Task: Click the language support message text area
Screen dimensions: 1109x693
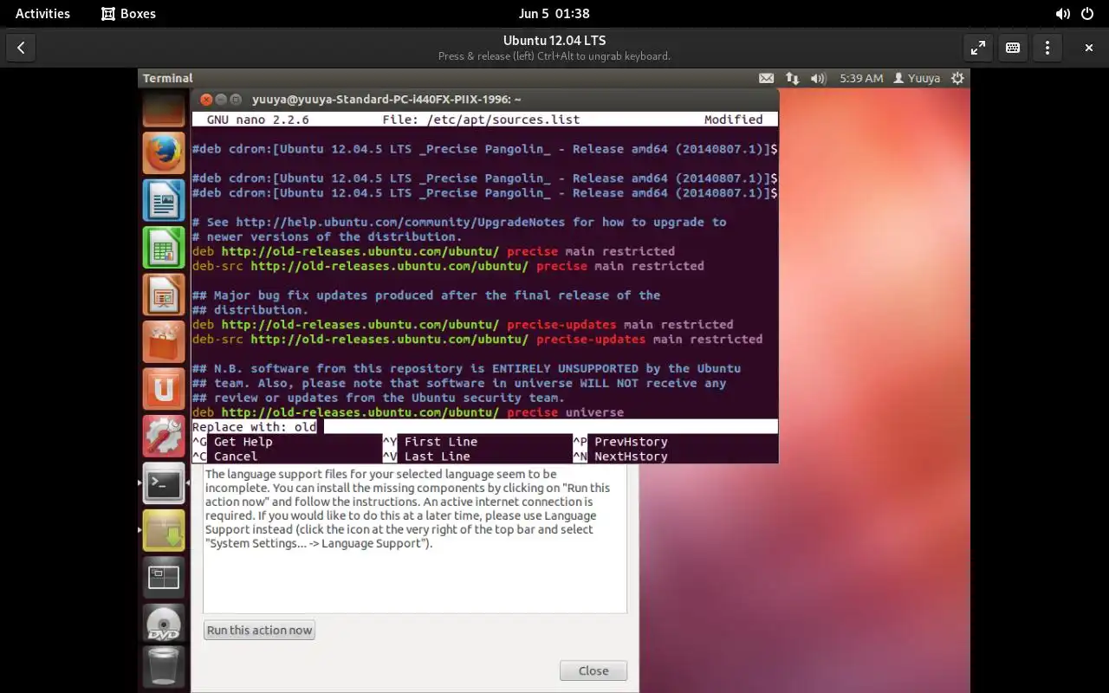Action: (415, 540)
